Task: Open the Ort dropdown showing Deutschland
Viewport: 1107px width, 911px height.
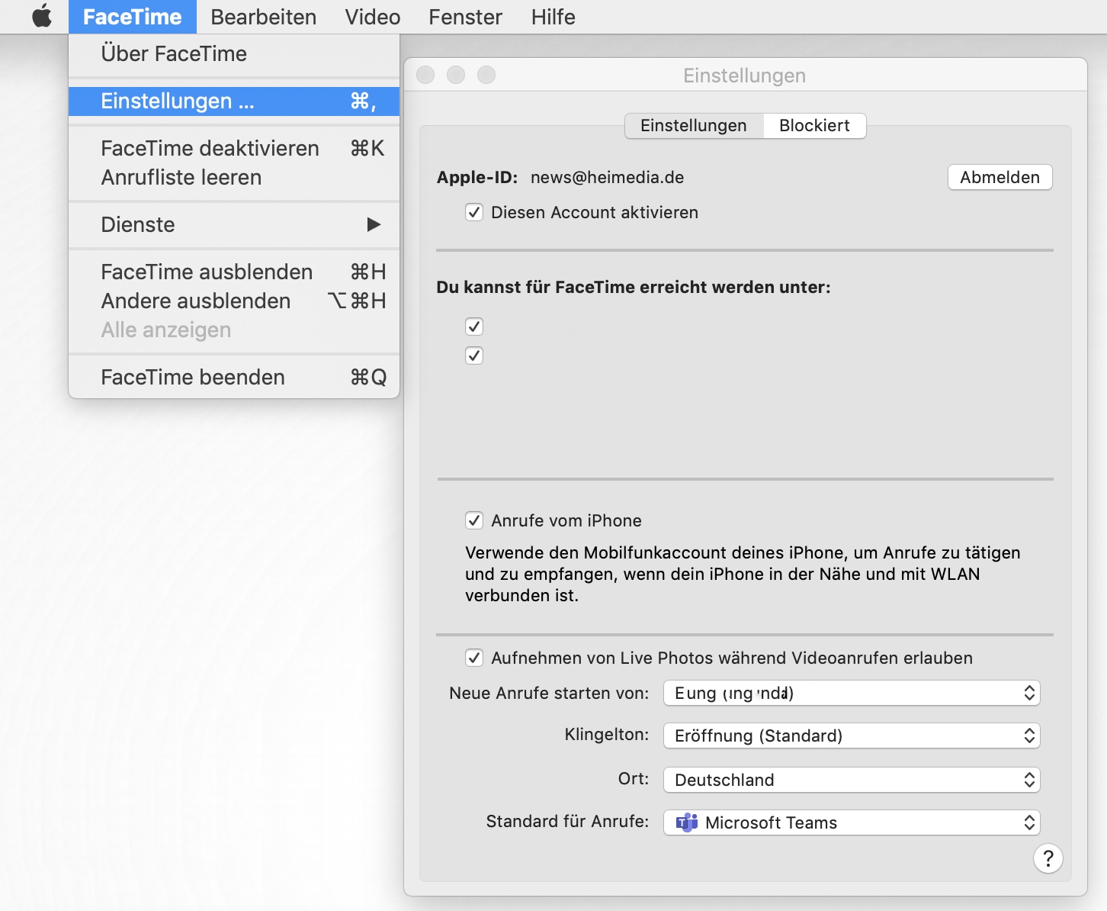Action: coord(852,780)
